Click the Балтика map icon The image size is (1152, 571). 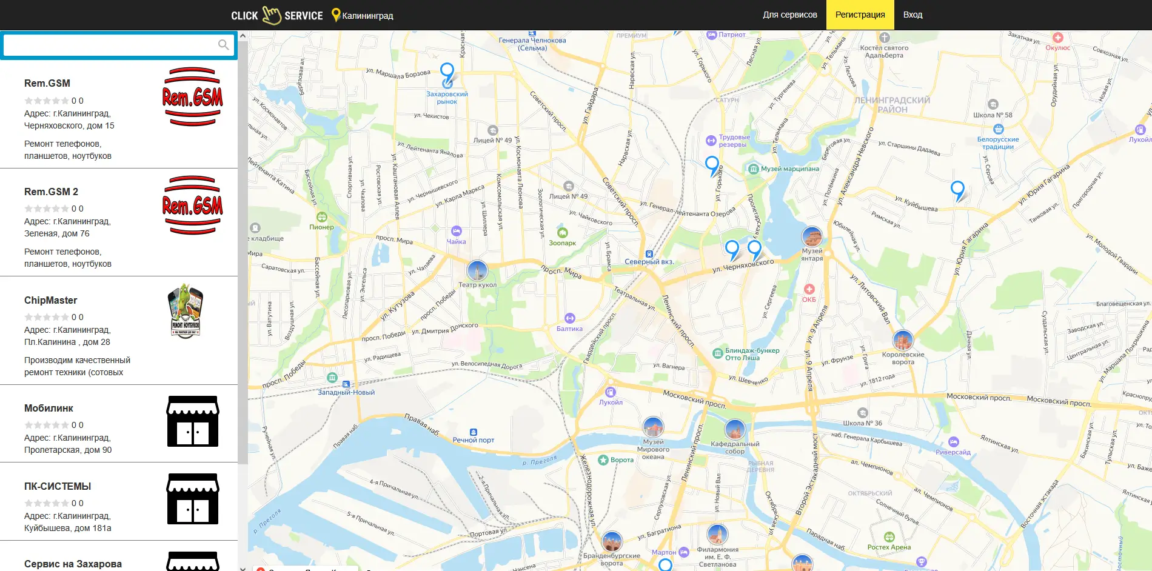(570, 318)
